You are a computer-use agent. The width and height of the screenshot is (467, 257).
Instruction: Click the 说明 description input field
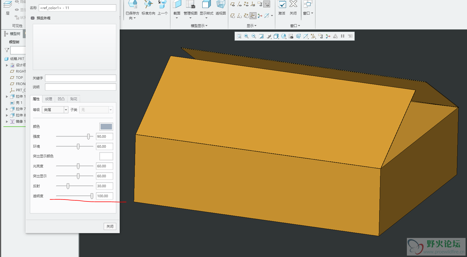81,87
